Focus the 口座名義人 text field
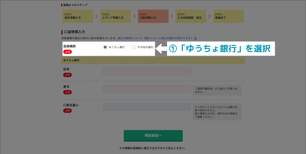 click(x=147, y=107)
